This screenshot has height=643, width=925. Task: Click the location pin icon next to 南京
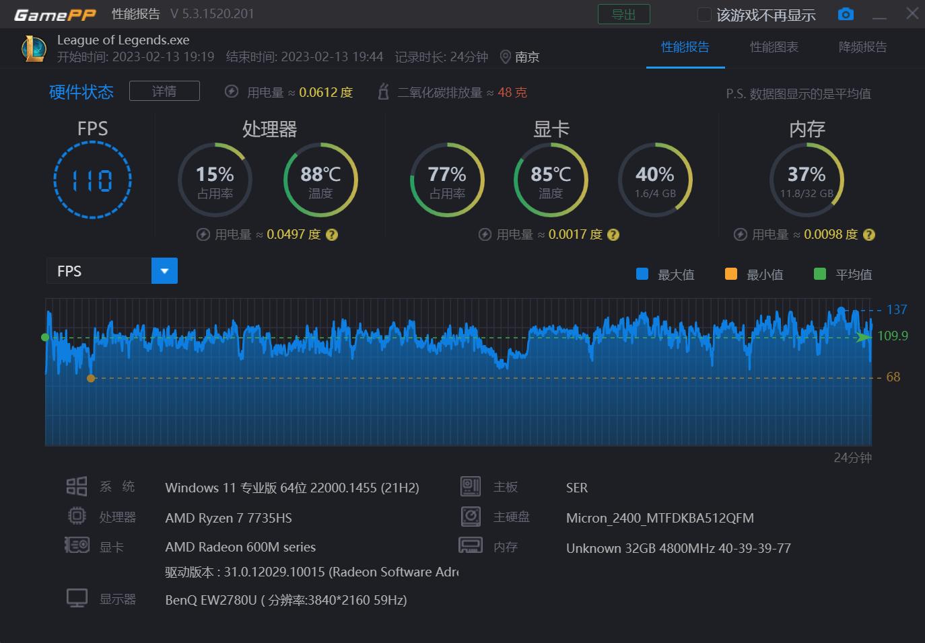506,57
